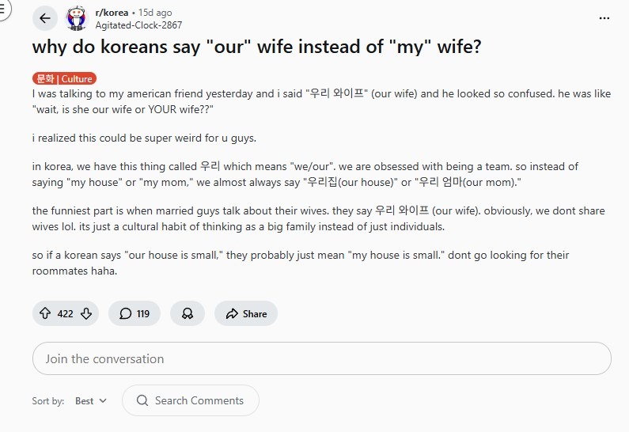Viewport: 629px width, 432px height.
Task: Click the 문화 | Culture flair tag
Action: 64,78
